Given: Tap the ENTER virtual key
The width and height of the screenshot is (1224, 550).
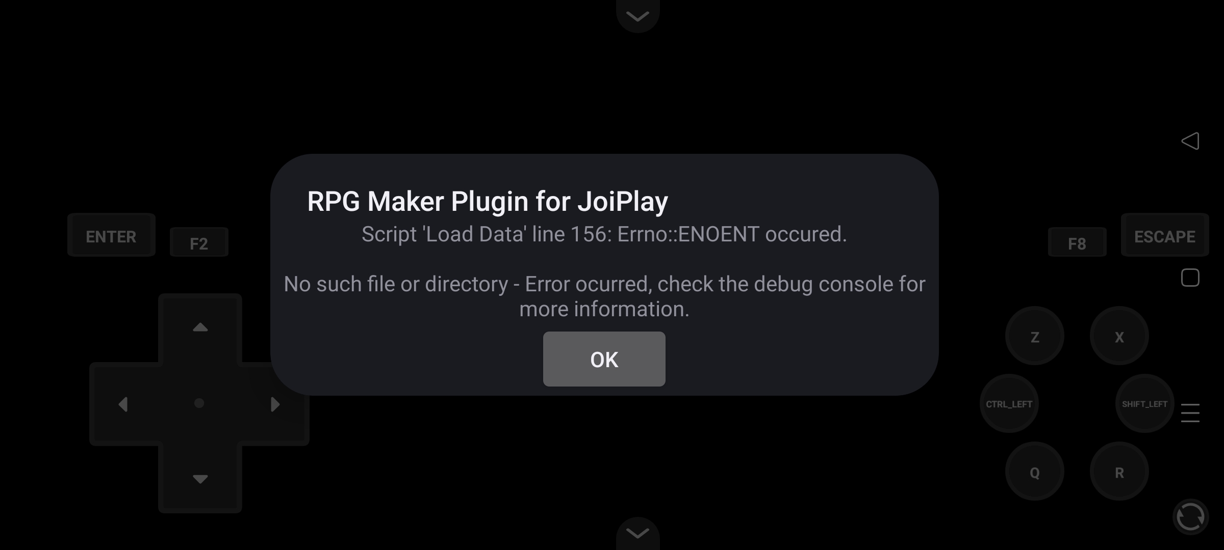Looking at the screenshot, I should [111, 235].
